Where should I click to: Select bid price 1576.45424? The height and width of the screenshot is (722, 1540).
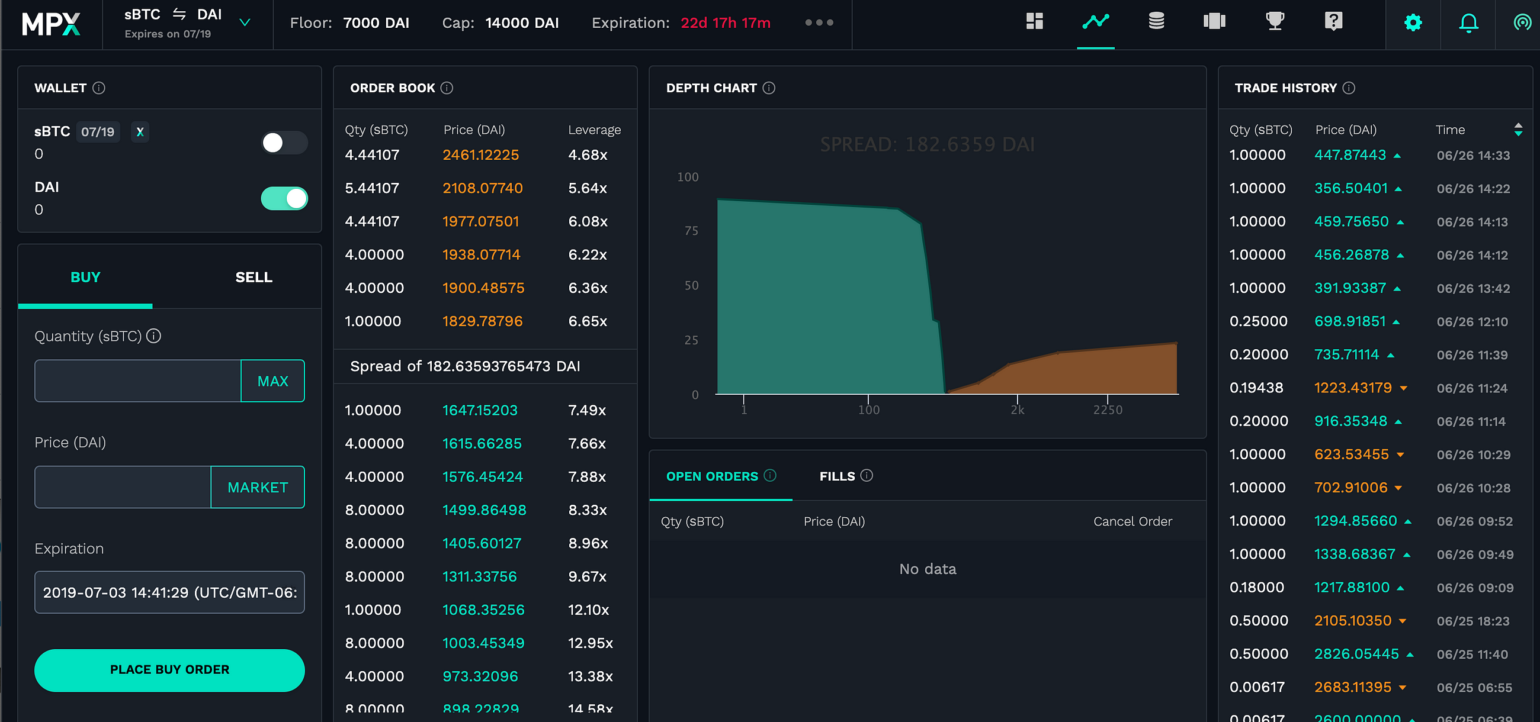pyautogui.click(x=483, y=477)
